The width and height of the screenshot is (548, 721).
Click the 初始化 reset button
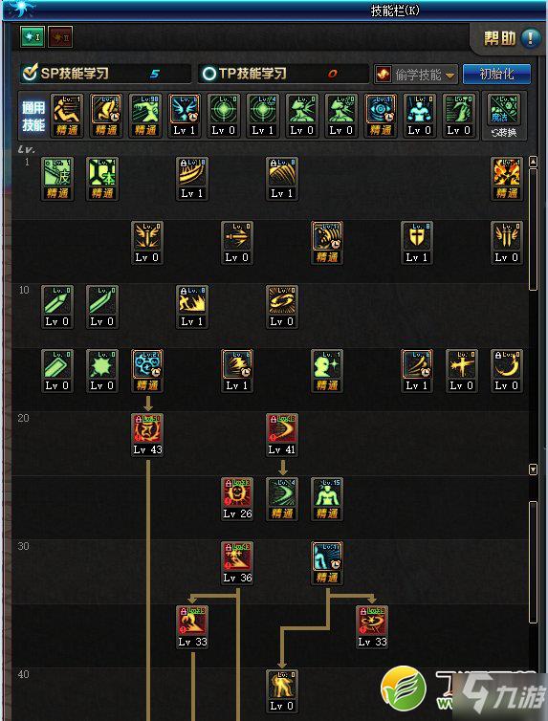click(496, 74)
